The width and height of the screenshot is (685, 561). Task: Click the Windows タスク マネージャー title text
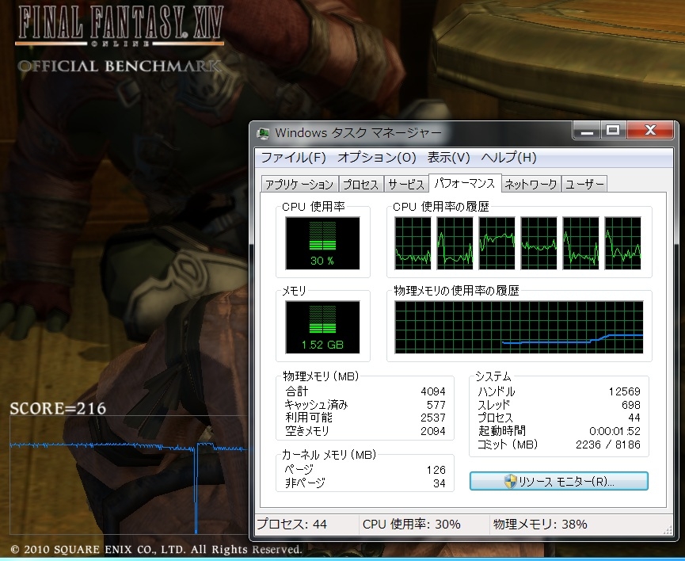[358, 133]
